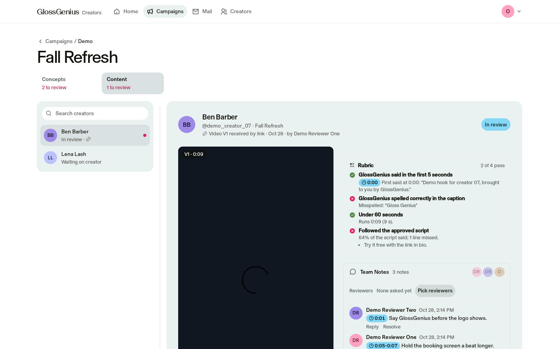Jump to 0:00 timestamp in rubric

point(370,183)
